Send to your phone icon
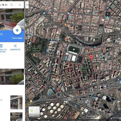The image size is (121, 121). 1,46
